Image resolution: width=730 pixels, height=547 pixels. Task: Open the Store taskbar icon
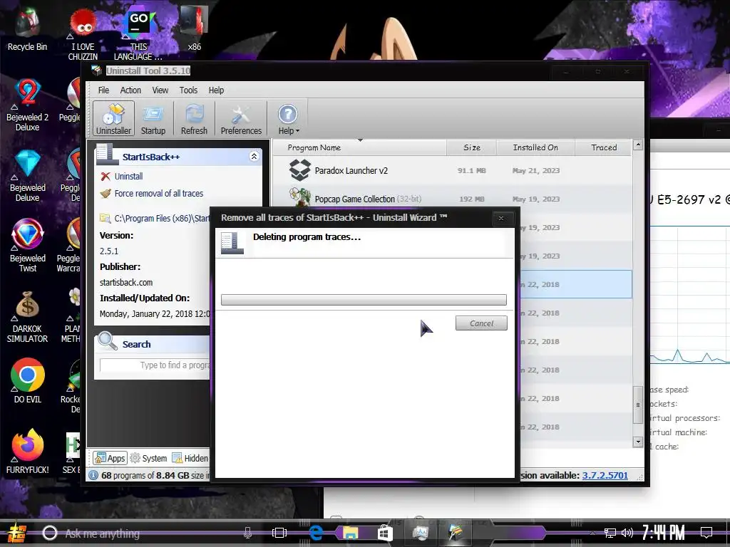(385, 533)
